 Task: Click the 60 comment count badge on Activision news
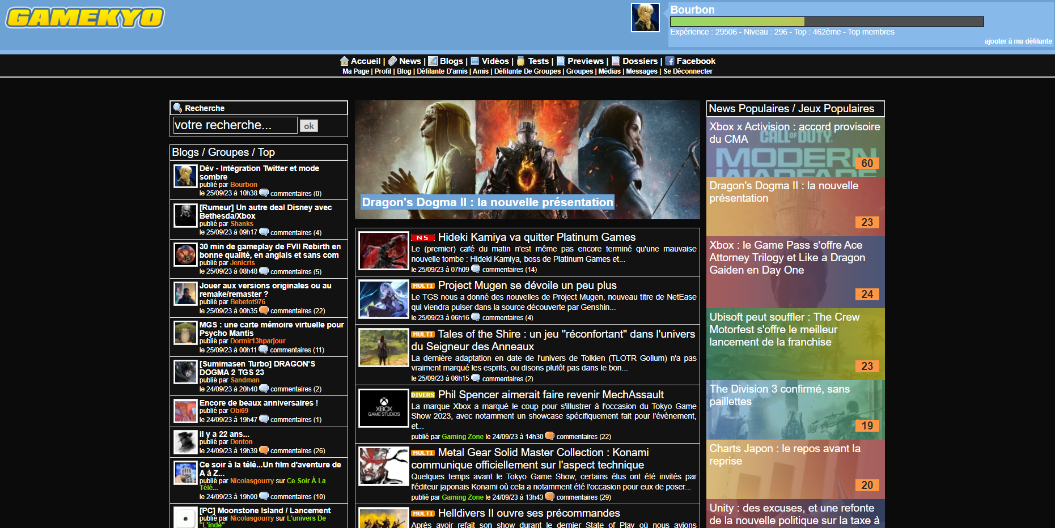pos(867,163)
